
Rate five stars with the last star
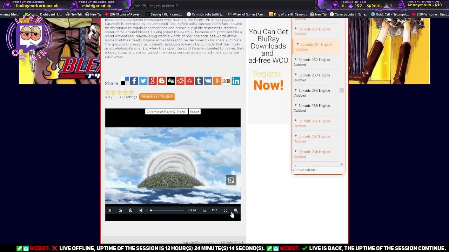132,92
